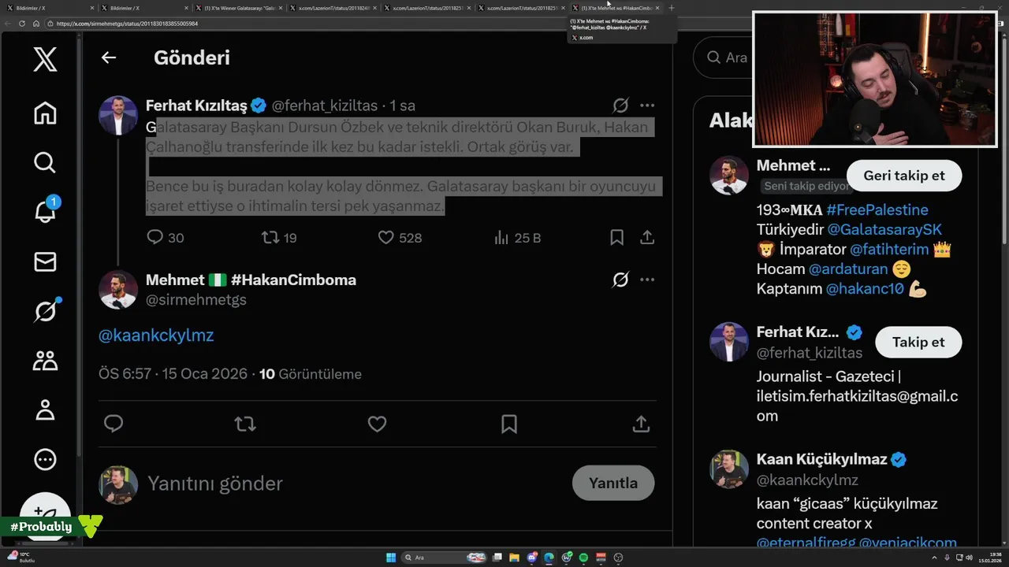Open more options on Mehmet's reply

(x=647, y=280)
